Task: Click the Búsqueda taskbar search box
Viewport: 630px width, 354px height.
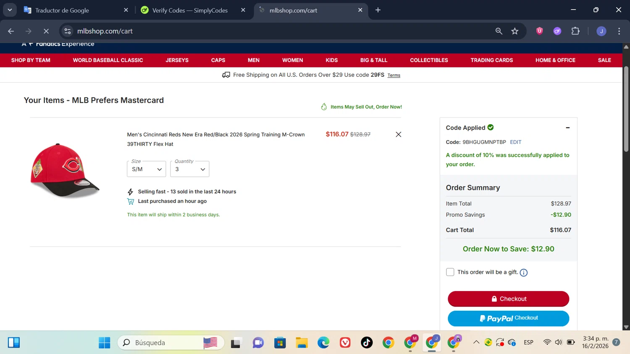Action: tap(170, 343)
